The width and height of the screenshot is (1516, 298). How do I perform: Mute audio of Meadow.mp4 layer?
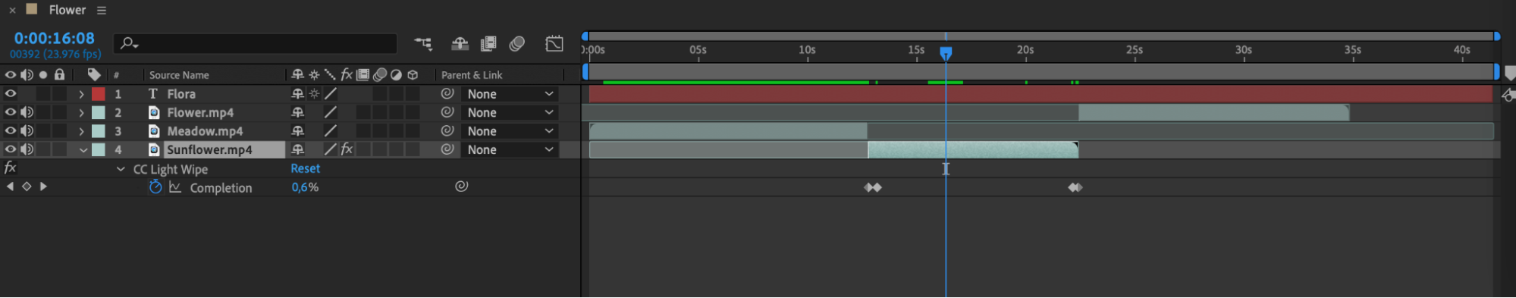(x=27, y=131)
